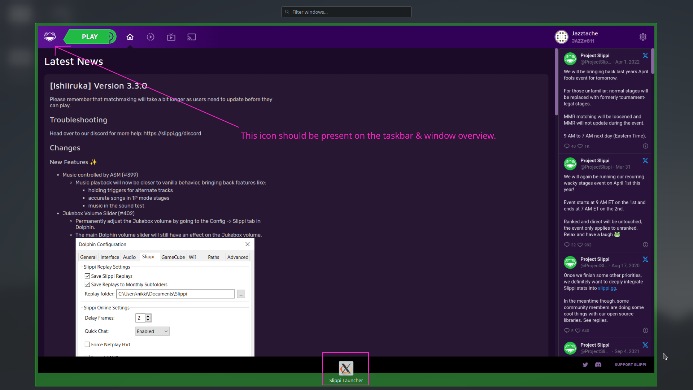Uncheck Save Slippi Replays
The height and width of the screenshot is (390, 693).
tap(87, 276)
